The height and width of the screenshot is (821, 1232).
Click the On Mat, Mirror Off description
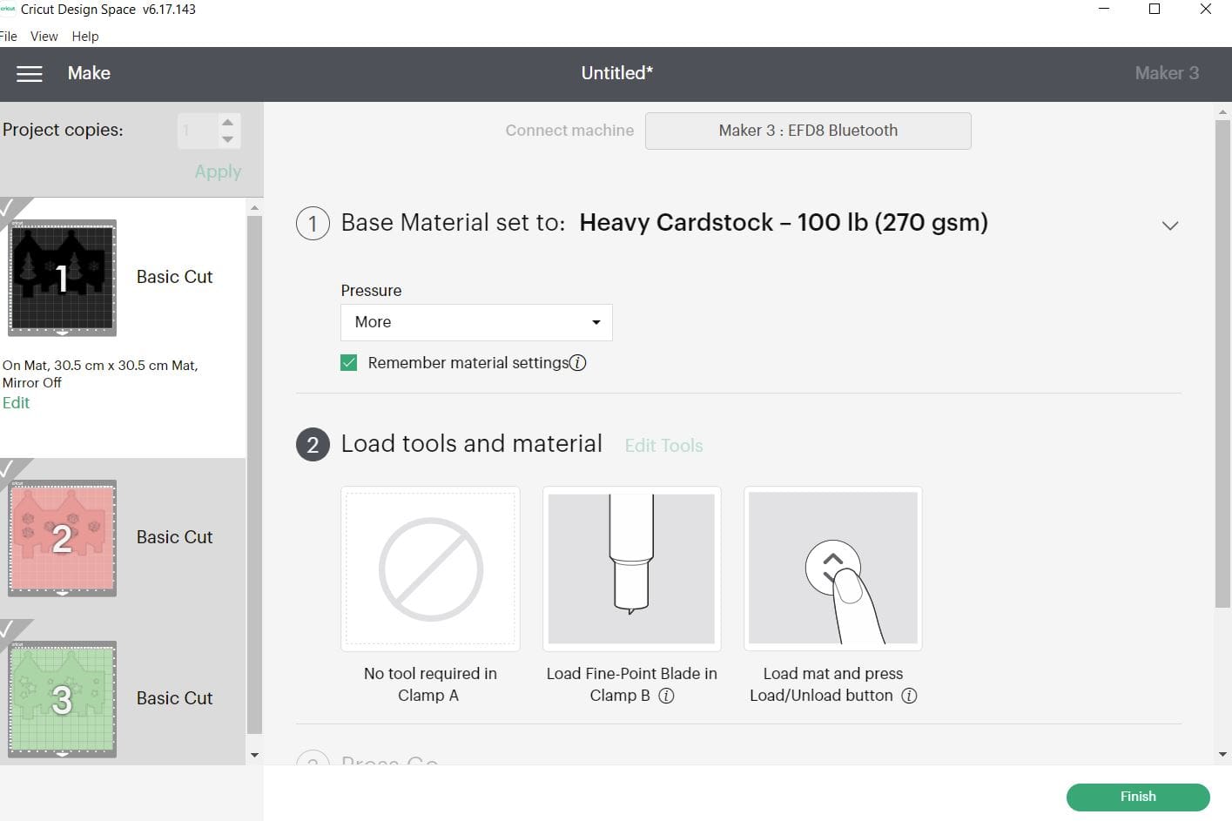(x=100, y=374)
